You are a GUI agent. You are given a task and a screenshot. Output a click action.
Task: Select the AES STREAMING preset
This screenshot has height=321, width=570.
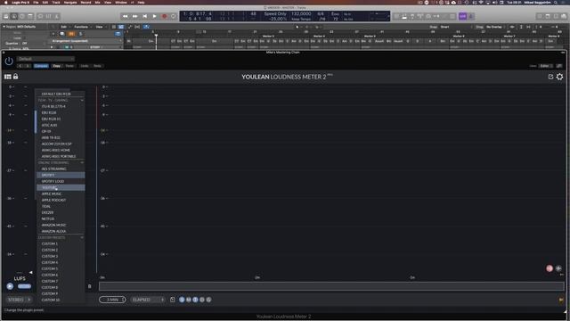(61, 169)
